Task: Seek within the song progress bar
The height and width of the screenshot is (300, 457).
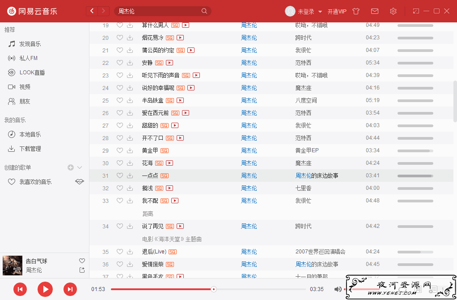Action: pyautogui.click(x=208, y=289)
